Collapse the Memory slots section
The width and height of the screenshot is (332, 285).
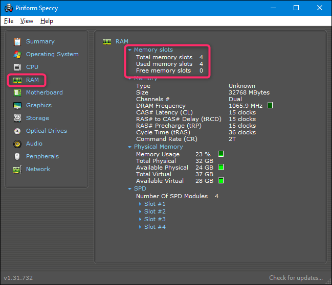click(x=130, y=50)
